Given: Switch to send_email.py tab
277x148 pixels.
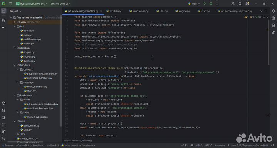Looking at the screenshot, I should pyautogui.click(x=139, y=11).
